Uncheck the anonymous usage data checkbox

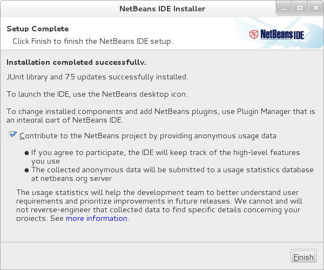(x=13, y=135)
